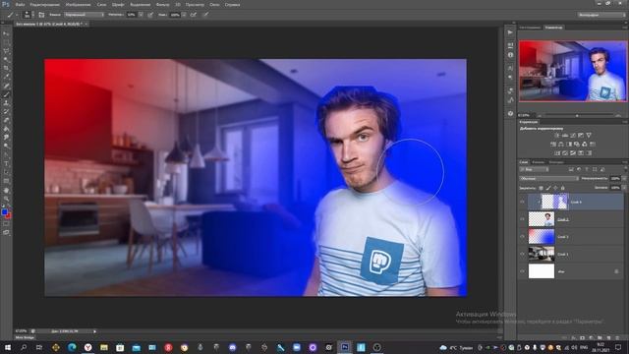
Task: Add a Levels adjustment layer
Action: click(565, 136)
